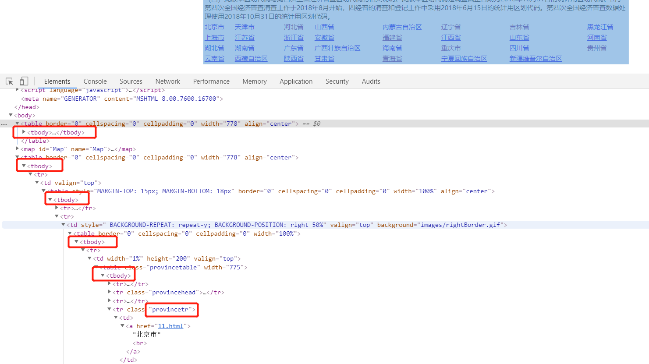
Task: Click the 甘肃省 link
Action: (324, 59)
